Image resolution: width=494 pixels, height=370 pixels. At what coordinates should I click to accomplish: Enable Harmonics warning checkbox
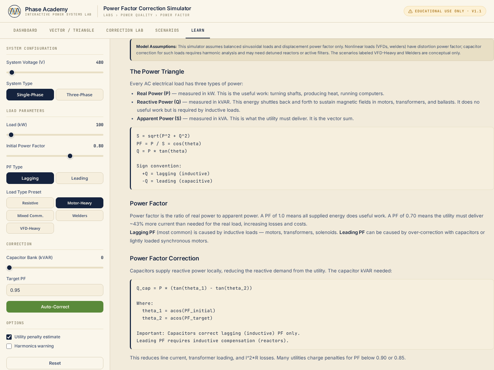click(9, 346)
